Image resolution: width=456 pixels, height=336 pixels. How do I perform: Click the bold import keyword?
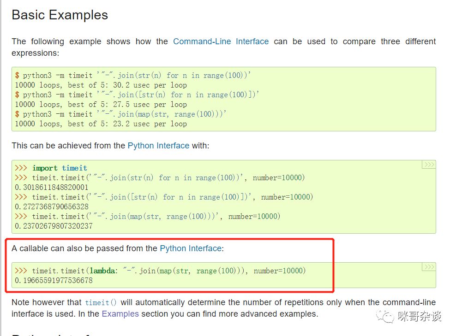click(44, 168)
